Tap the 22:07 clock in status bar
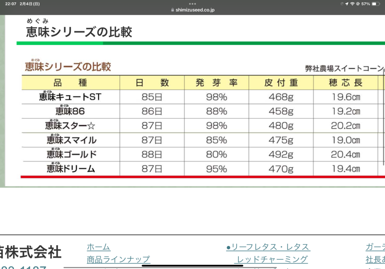The height and width of the screenshot is (269, 385). coord(11,4)
